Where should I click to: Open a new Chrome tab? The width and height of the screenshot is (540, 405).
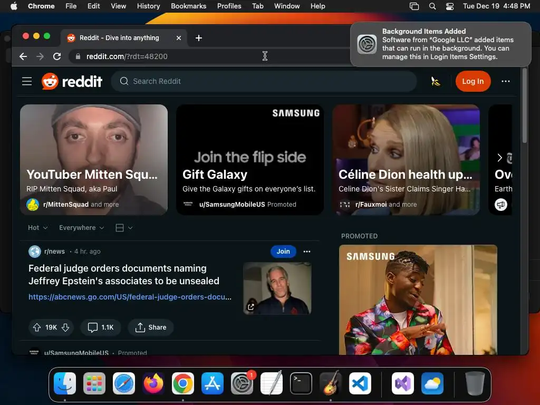(199, 38)
